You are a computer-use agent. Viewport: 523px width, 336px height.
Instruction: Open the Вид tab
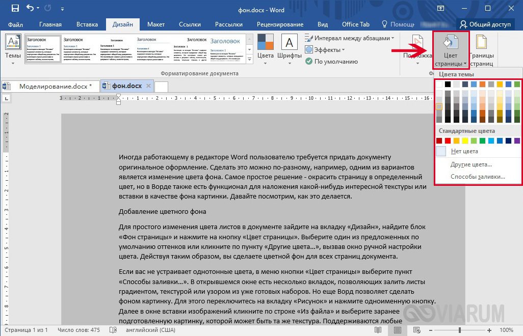(x=323, y=24)
